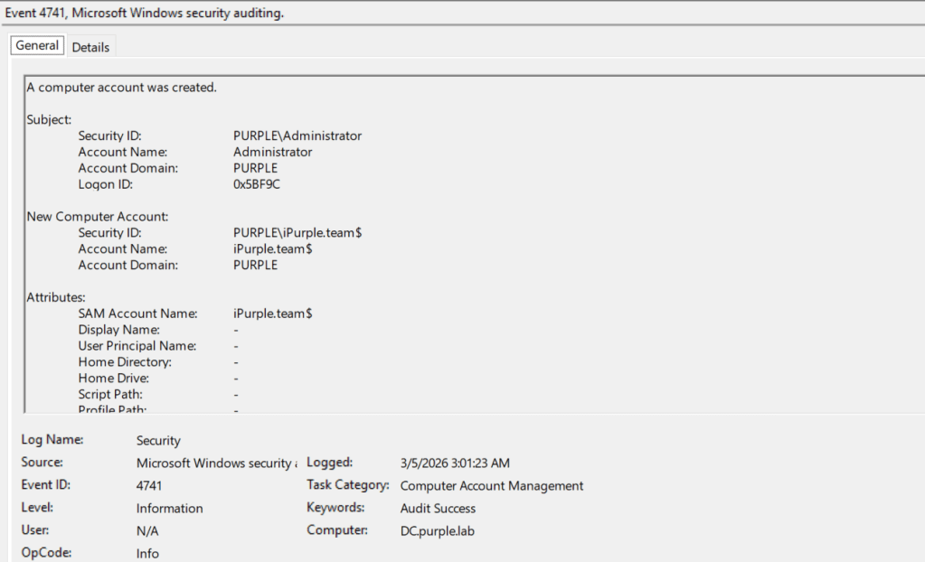Click the SAM Account Name value iPurple.team$

point(272,314)
